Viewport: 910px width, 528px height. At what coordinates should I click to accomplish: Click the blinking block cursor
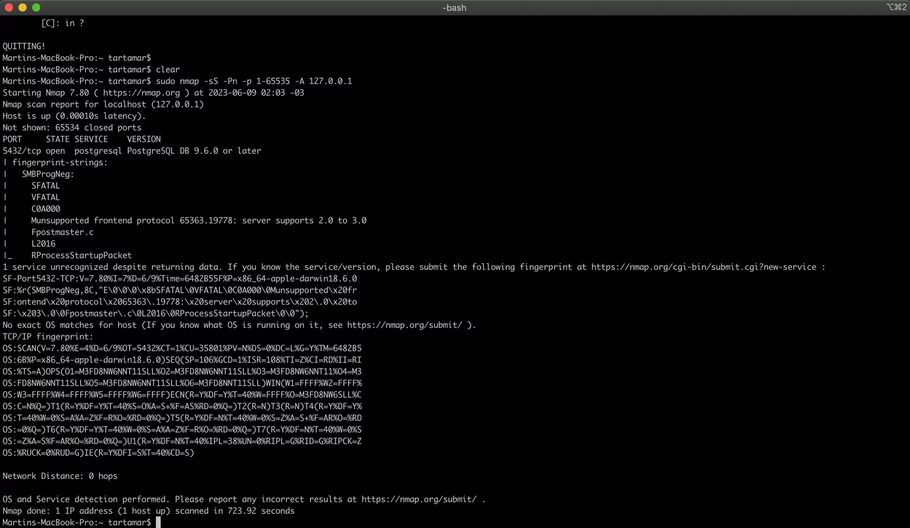click(158, 522)
